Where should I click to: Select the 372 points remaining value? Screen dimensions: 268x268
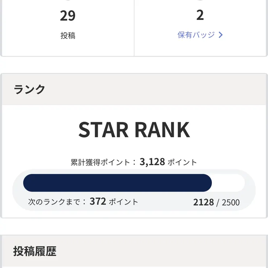tap(98, 201)
